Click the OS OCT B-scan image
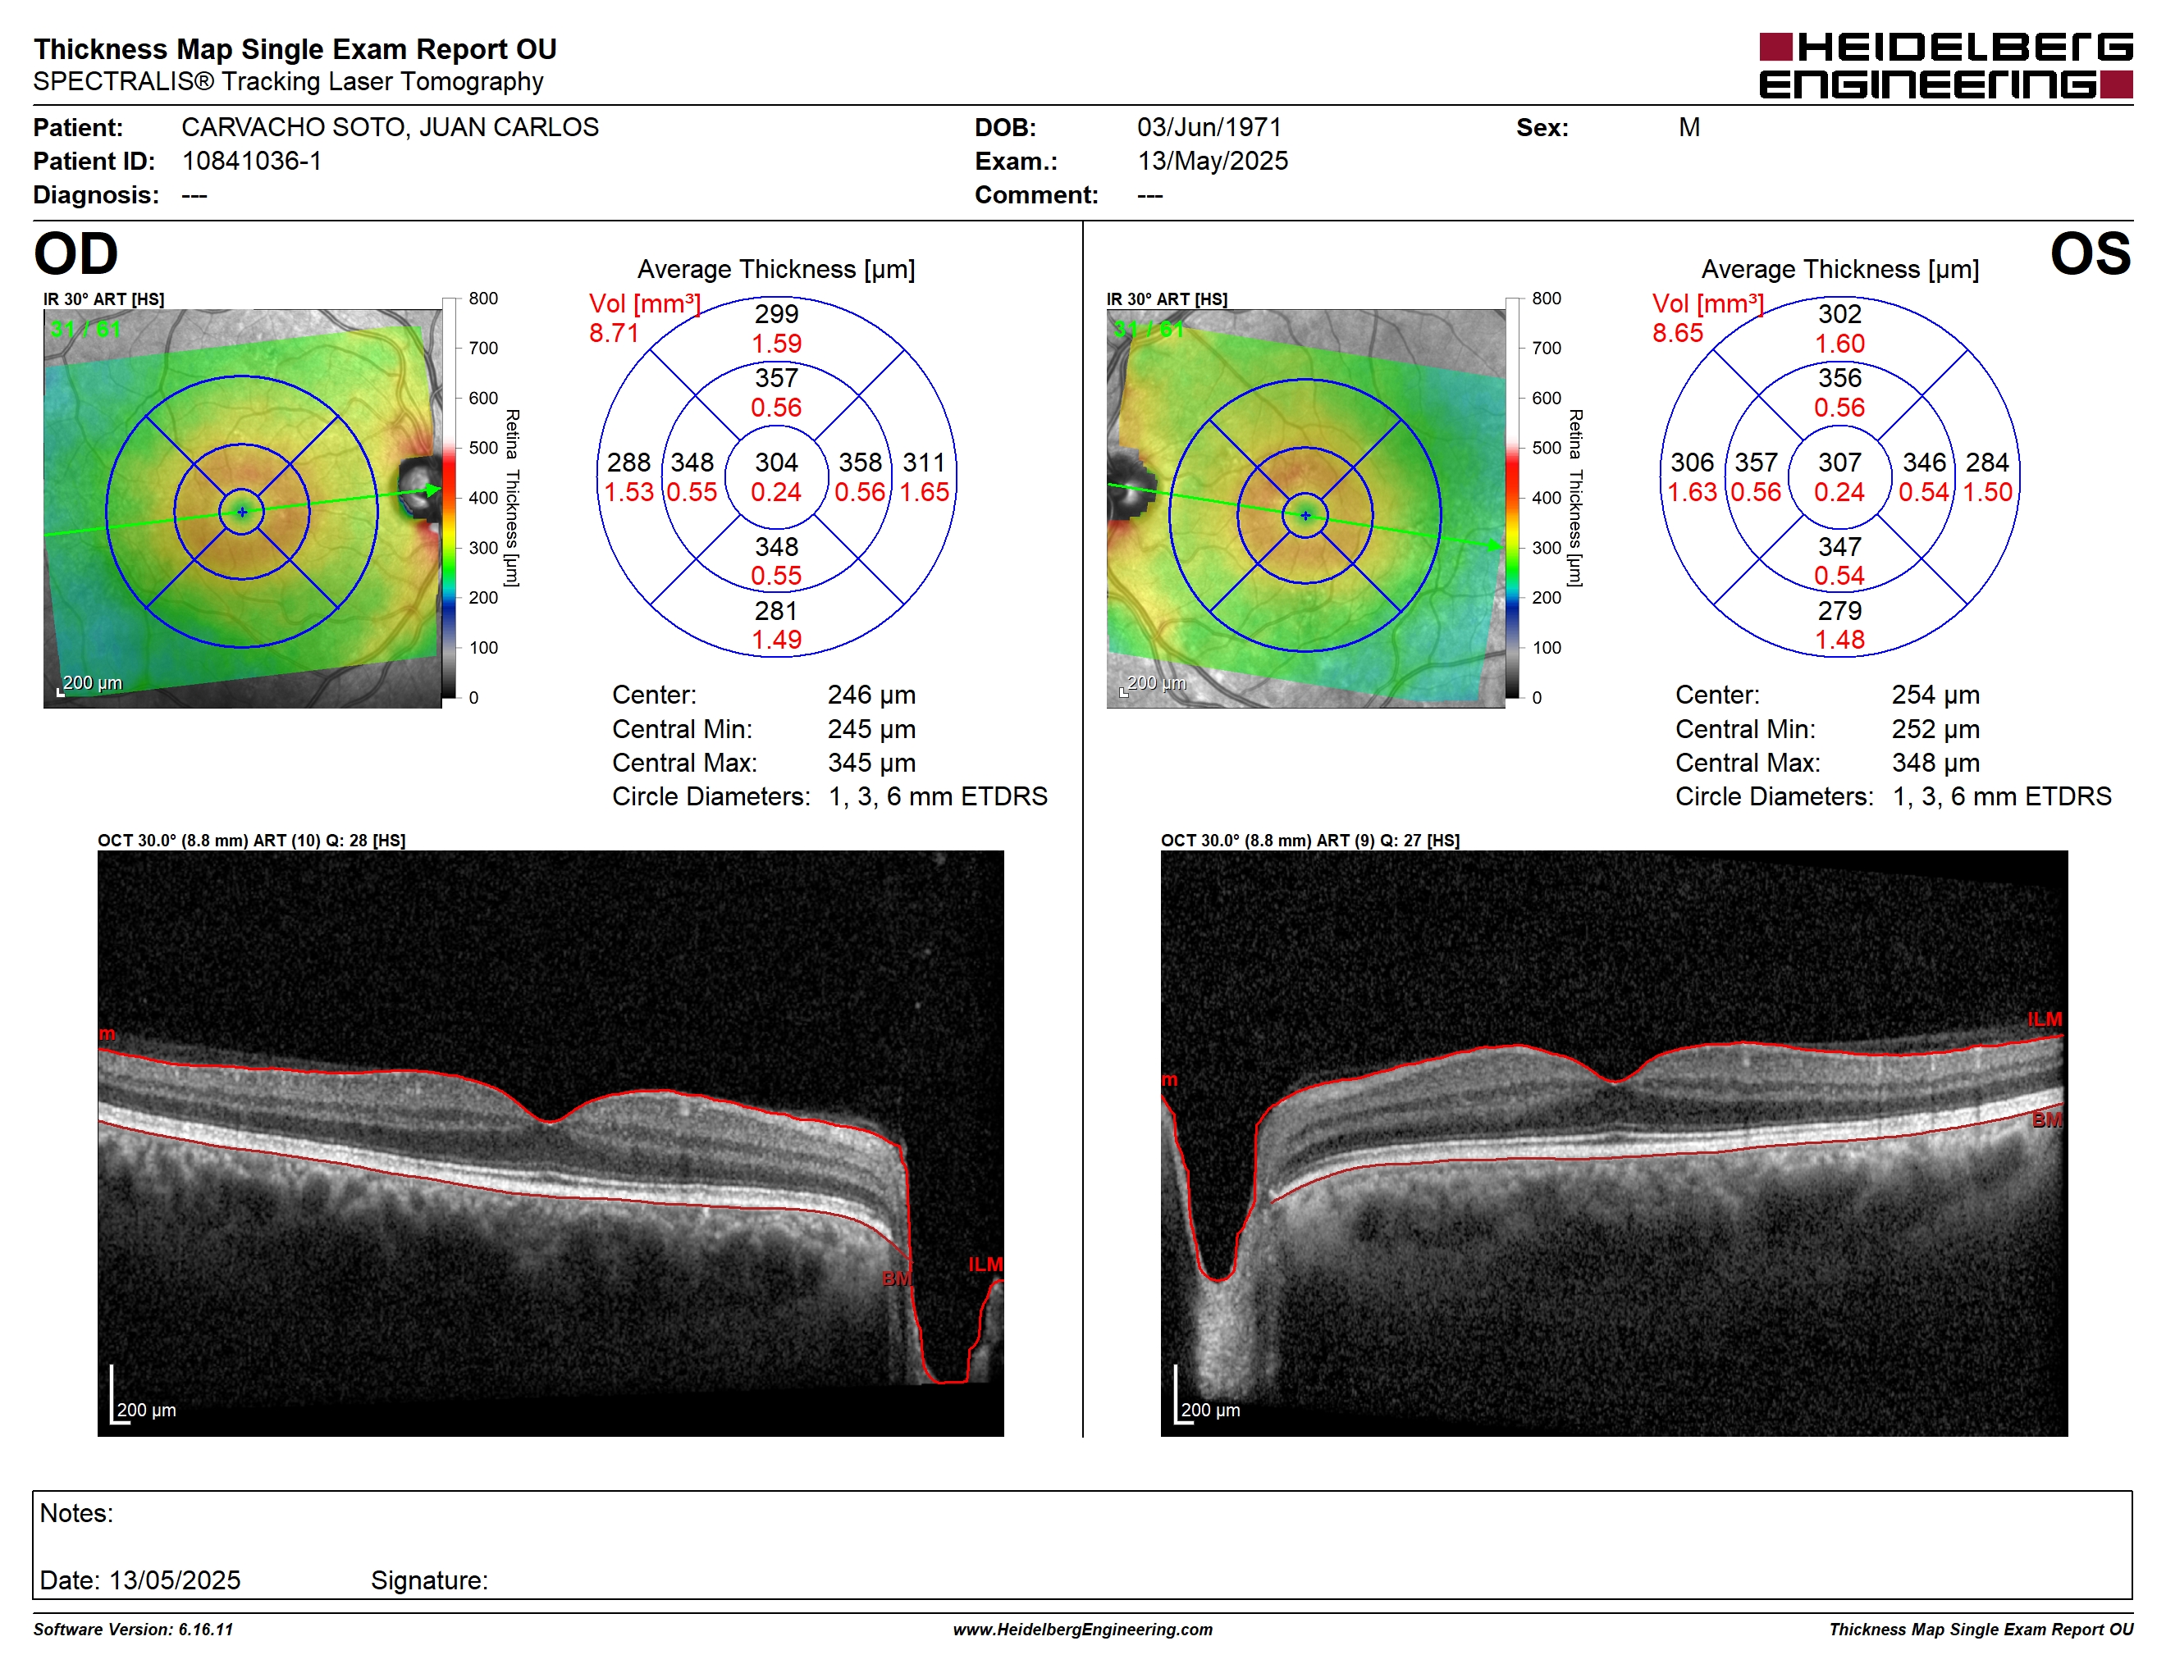Image resolution: width=2166 pixels, height=1673 pixels. tap(1614, 1142)
